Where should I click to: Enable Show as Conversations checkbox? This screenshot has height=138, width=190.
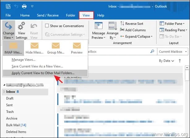pyautogui.click(x=47, y=26)
